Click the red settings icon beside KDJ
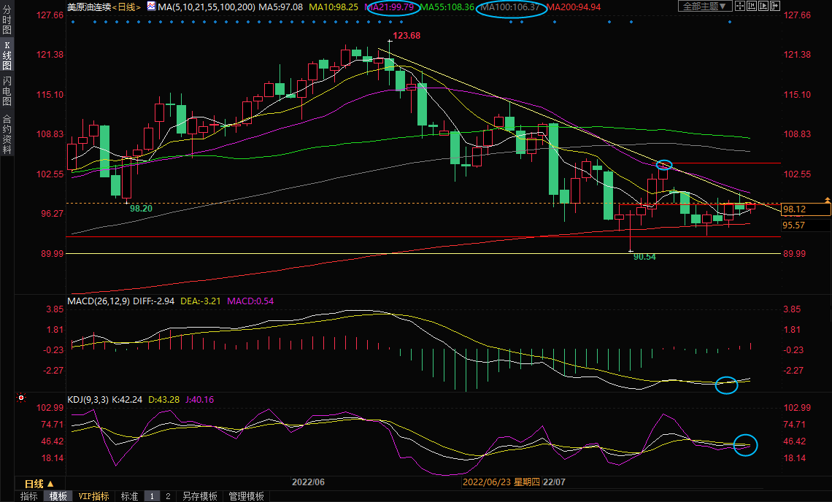The image size is (832, 502). pos(21,398)
